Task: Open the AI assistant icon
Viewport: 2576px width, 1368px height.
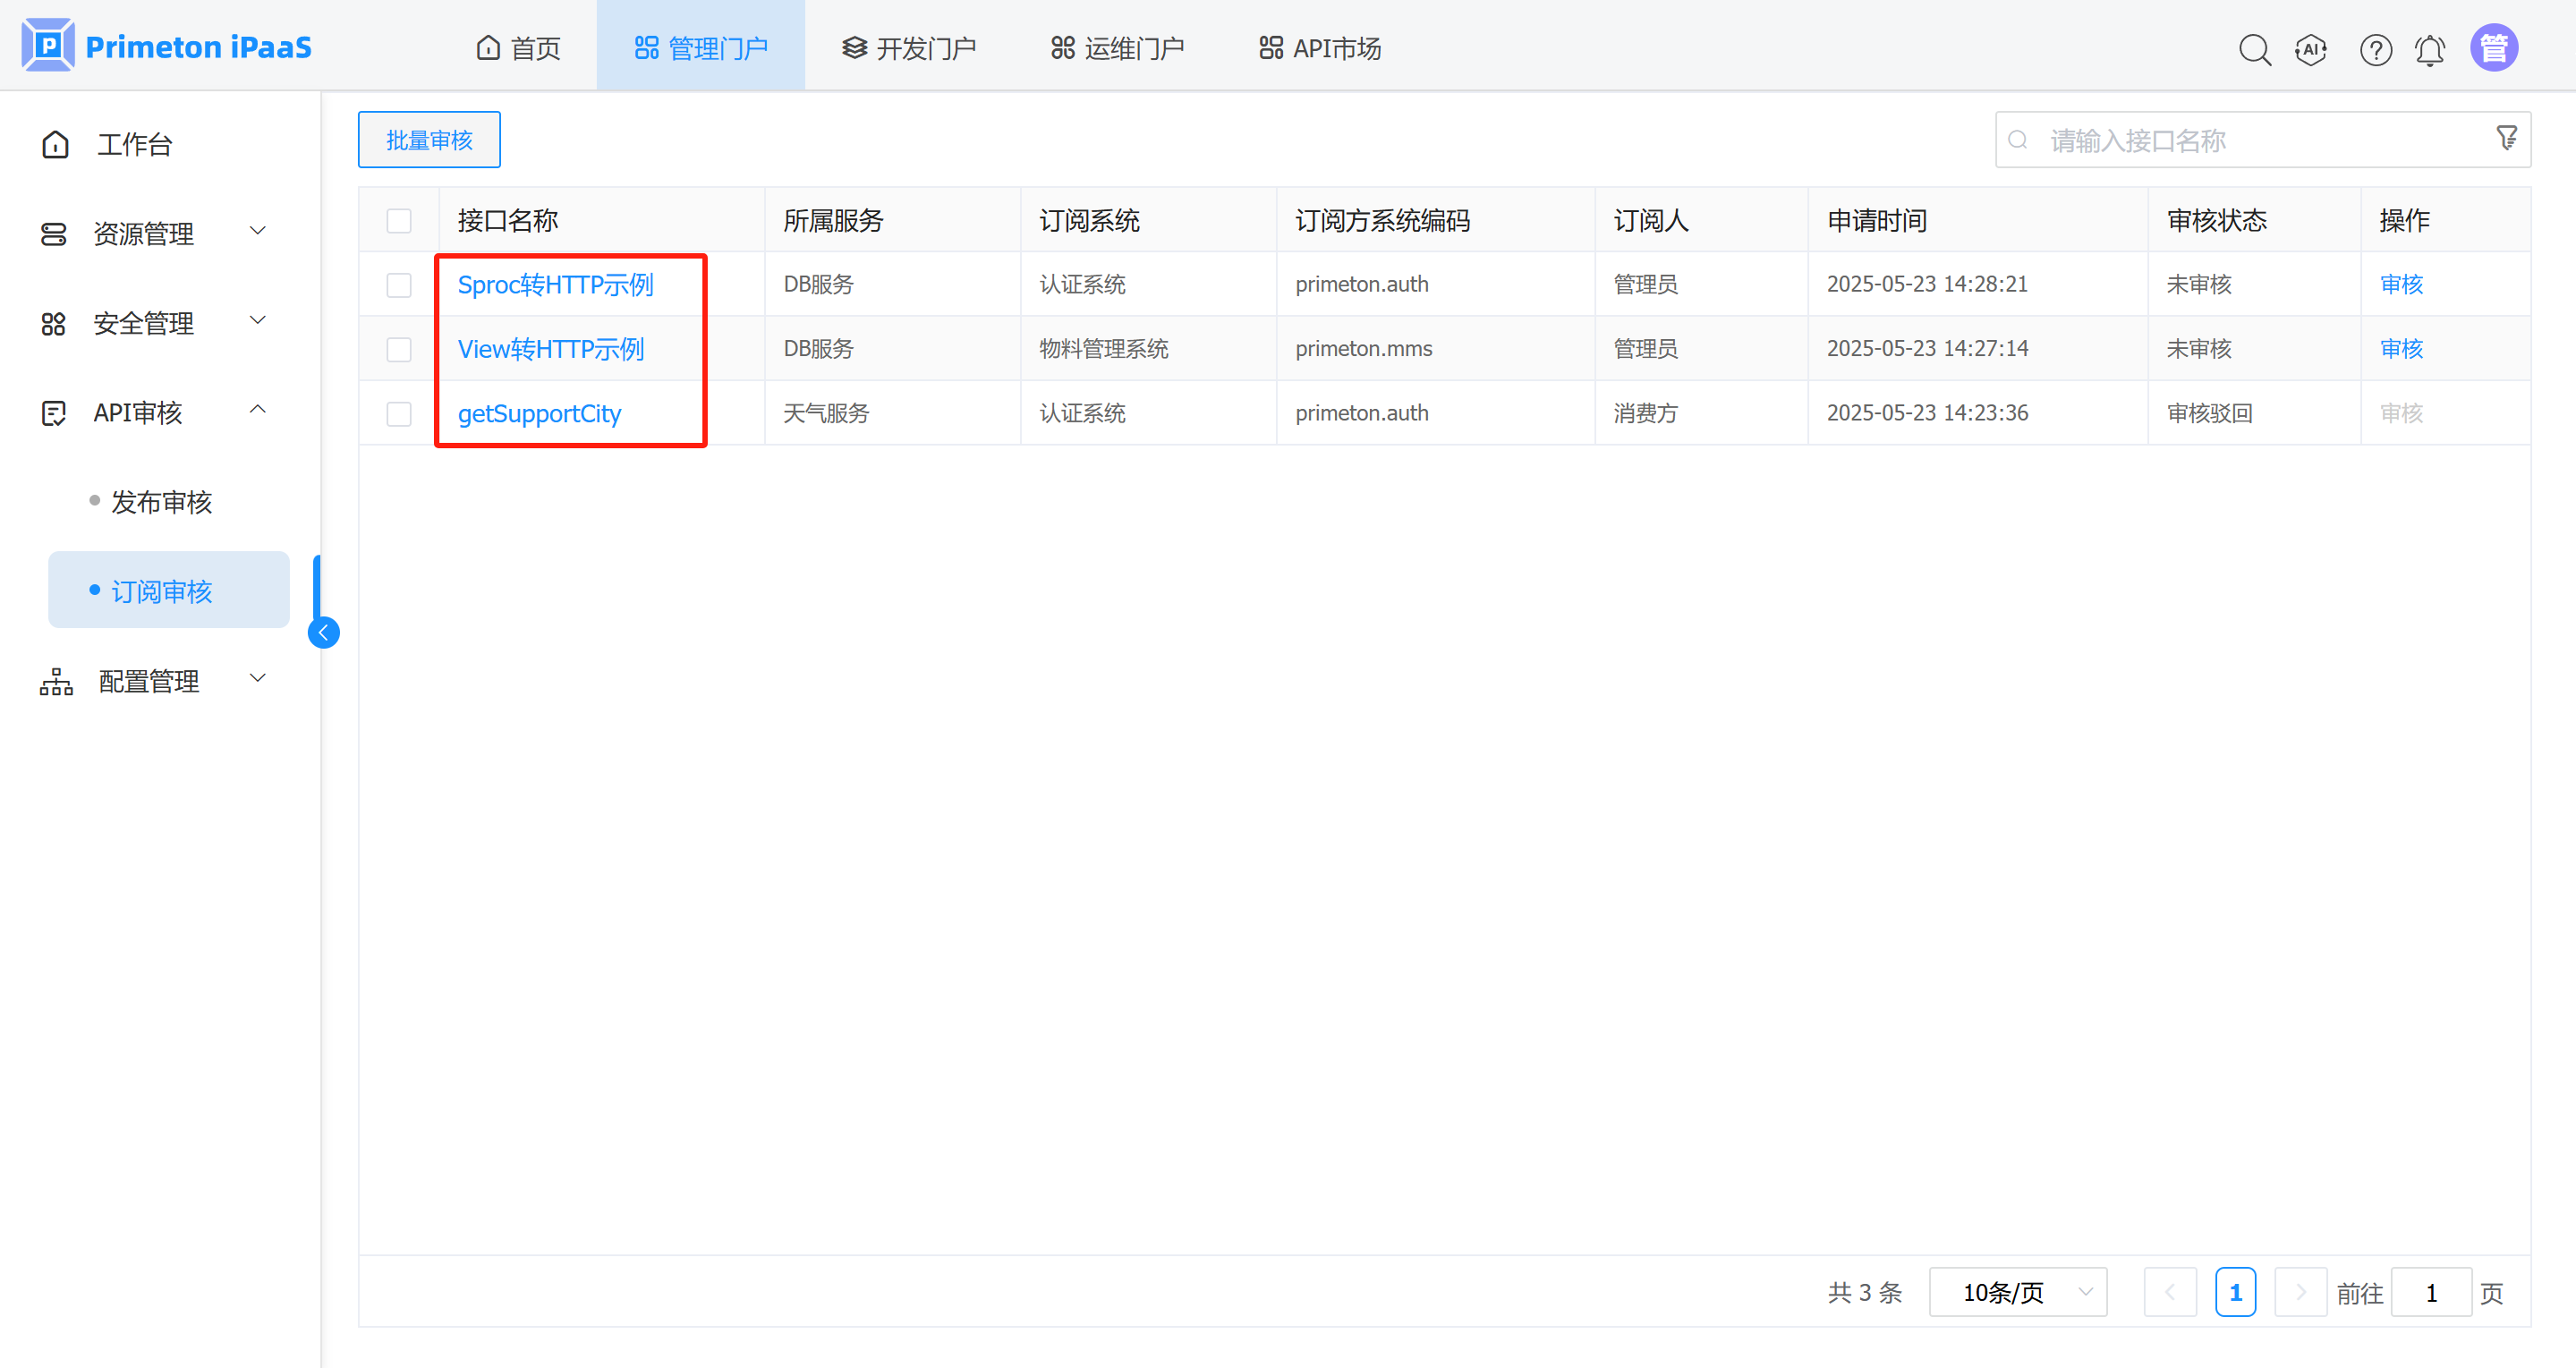Action: [x=2311, y=49]
